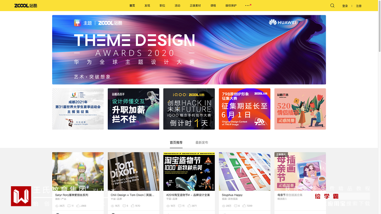Open 淘宝造物节 work thumbnail
The width and height of the screenshot is (381, 214).
point(189,171)
